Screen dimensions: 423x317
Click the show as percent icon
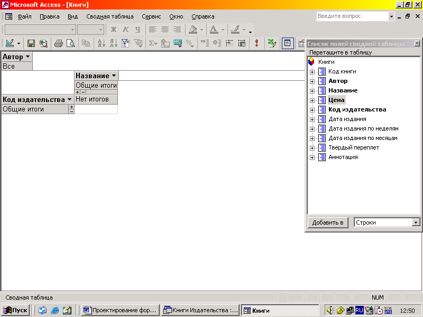[x=190, y=43]
